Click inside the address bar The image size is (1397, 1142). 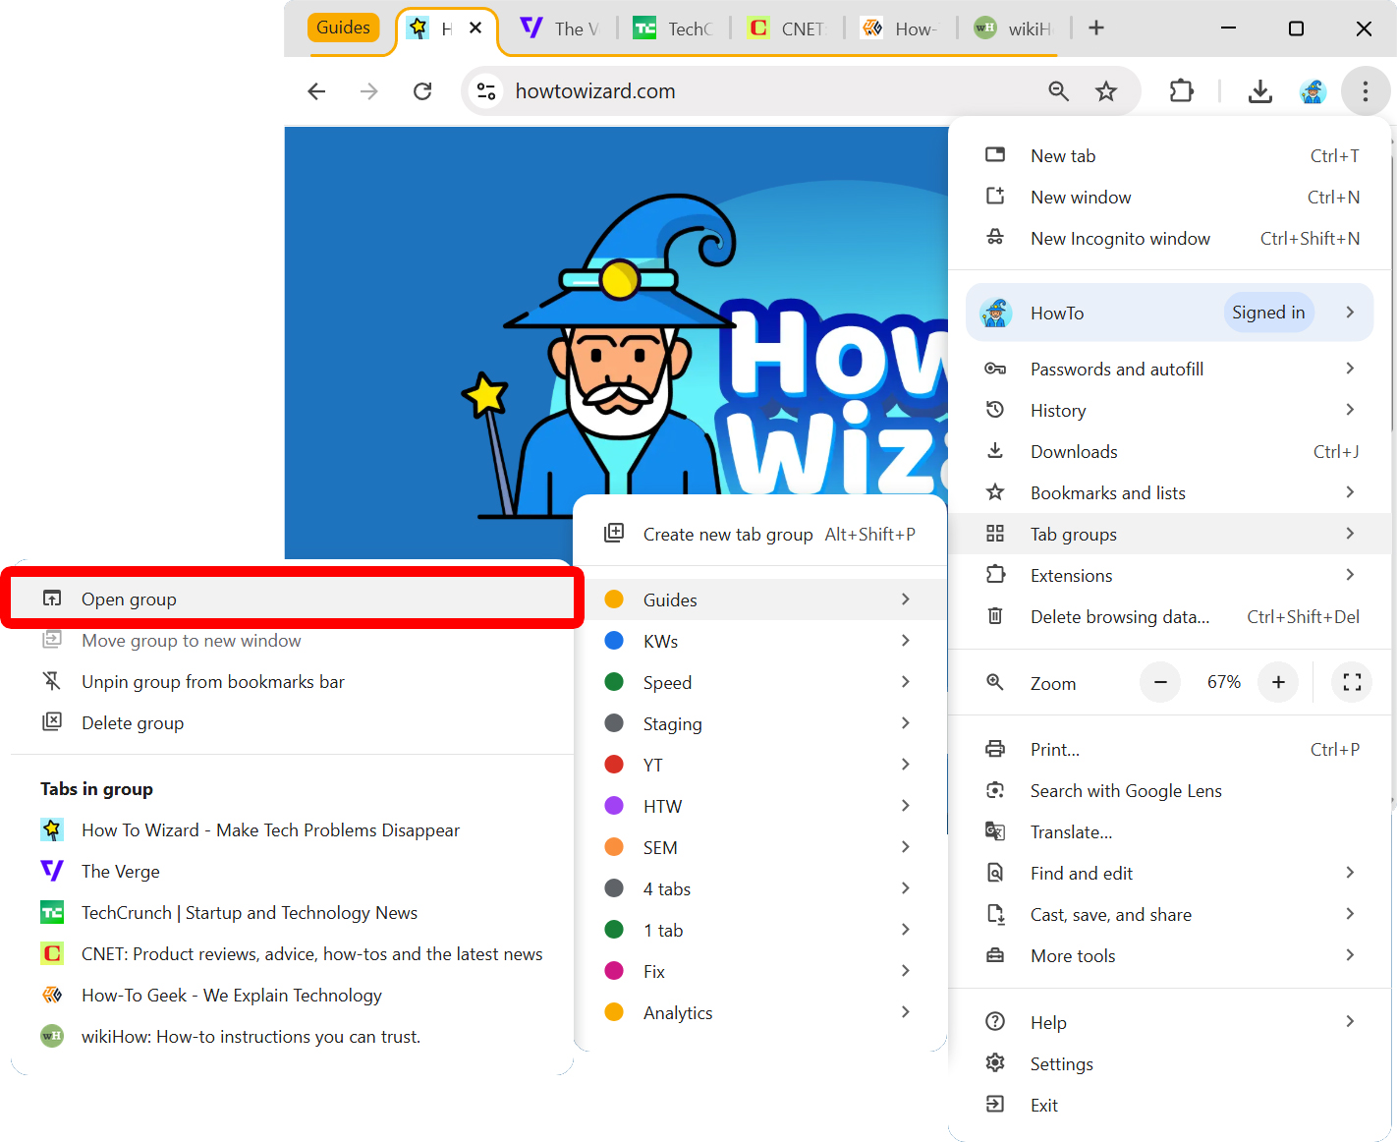coord(688,90)
